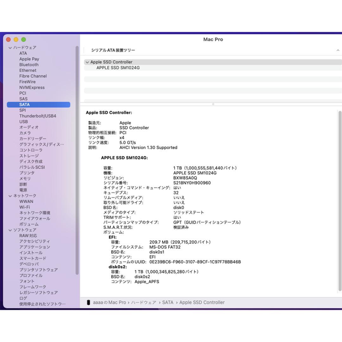
Task: Open カードリーダー sidebar entry
Action: coord(33,138)
